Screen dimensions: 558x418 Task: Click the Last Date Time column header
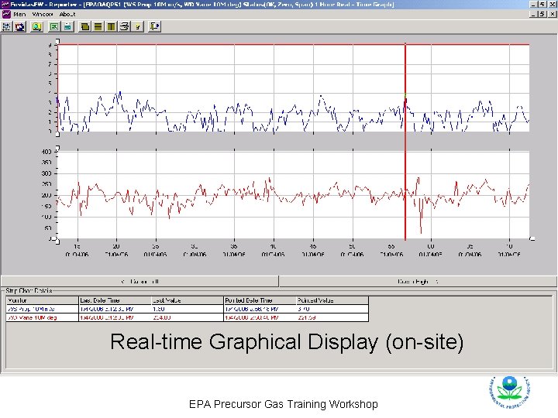(115, 300)
